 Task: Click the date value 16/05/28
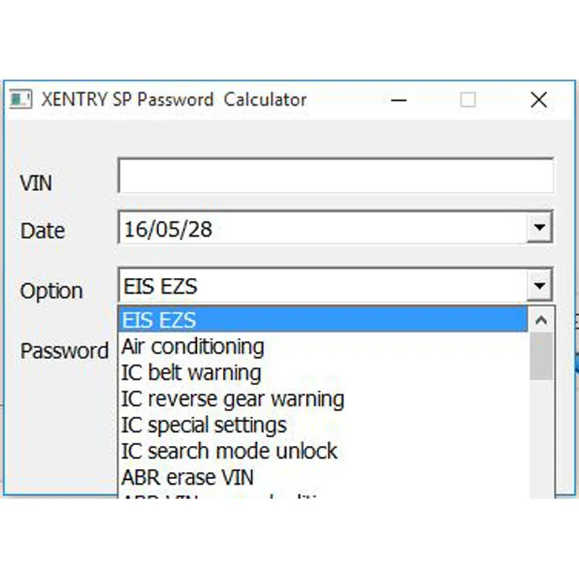[169, 229]
